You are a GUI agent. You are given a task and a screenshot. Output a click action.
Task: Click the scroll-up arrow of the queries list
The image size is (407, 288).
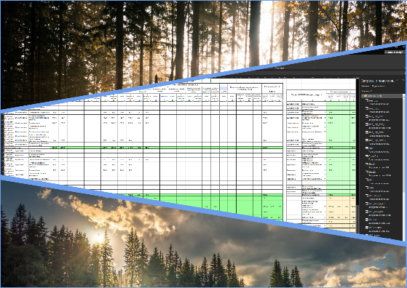(x=403, y=96)
